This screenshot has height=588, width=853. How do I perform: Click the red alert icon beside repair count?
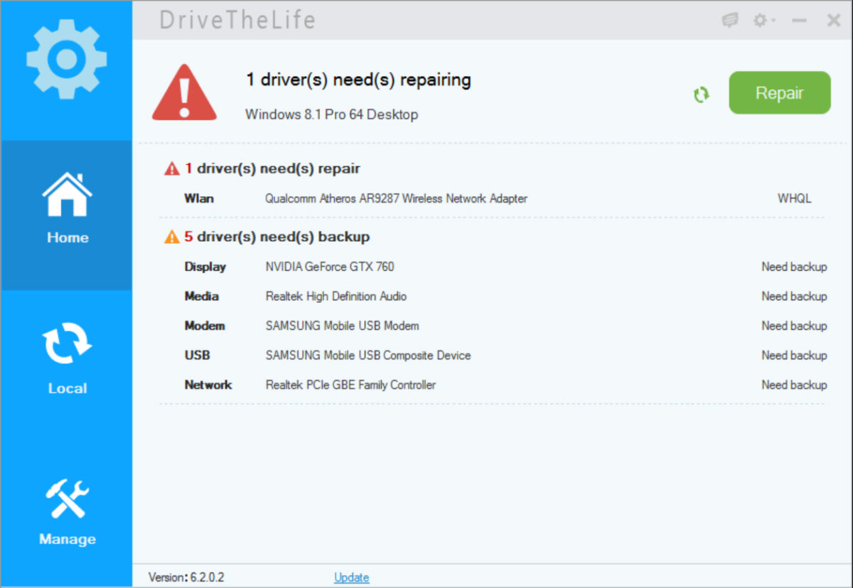coord(171,169)
